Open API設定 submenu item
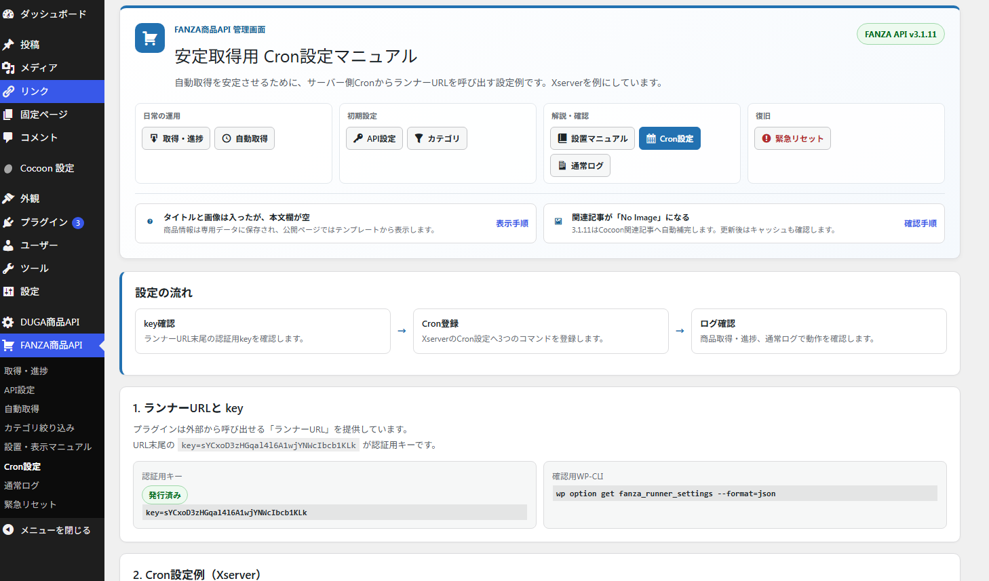 point(52,390)
